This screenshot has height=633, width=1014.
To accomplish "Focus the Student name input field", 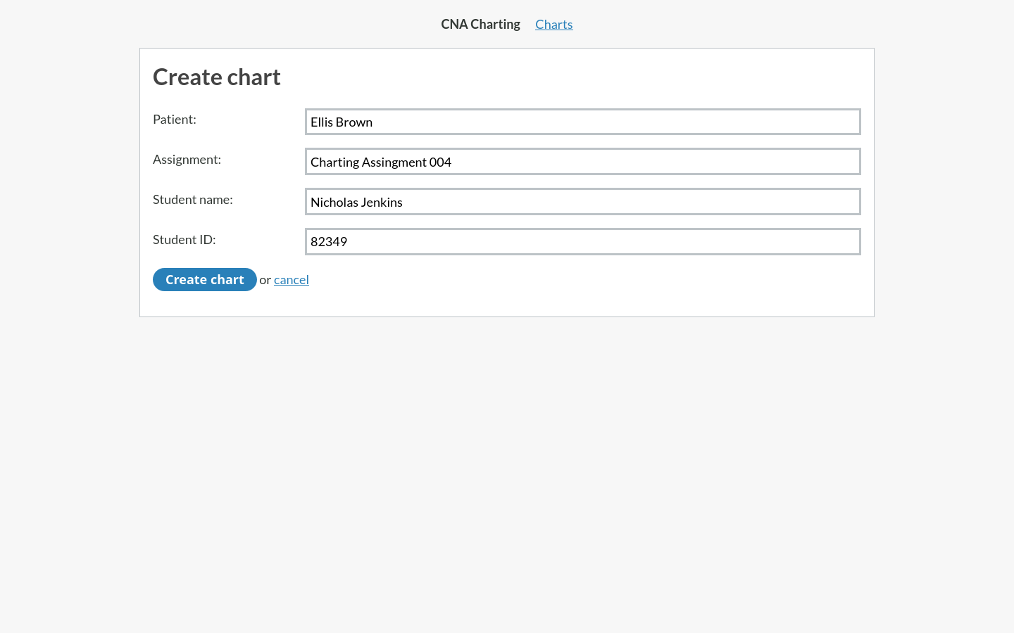I will point(582,202).
